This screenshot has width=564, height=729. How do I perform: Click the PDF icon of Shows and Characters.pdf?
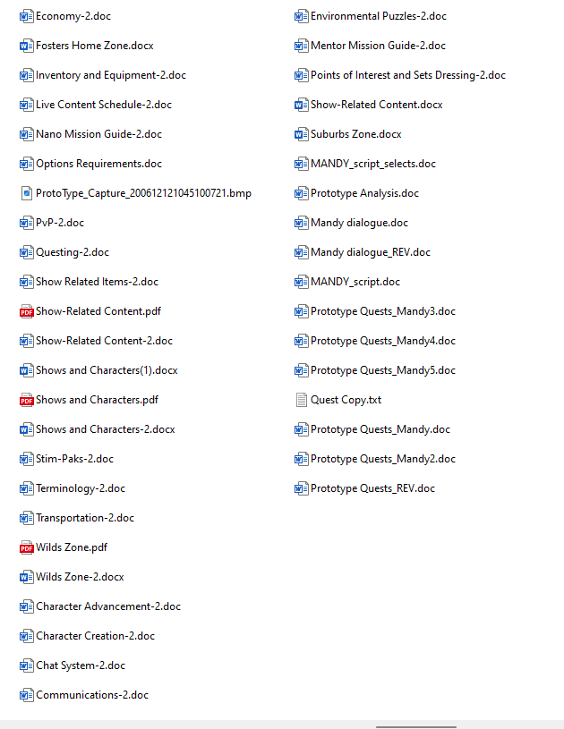(x=27, y=400)
